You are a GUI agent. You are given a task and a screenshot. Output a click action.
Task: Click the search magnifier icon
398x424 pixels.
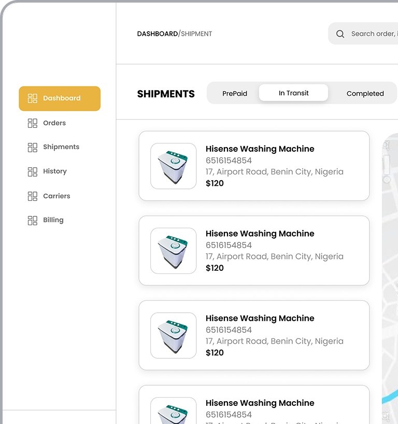pos(340,34)
